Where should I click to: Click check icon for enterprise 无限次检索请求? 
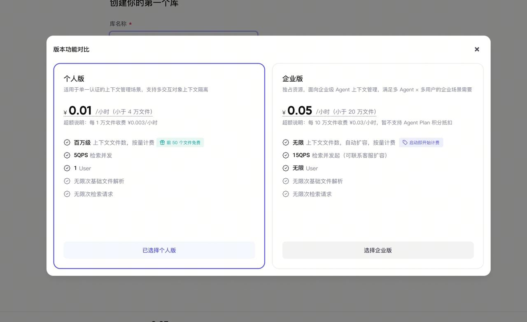pos(286,194)
